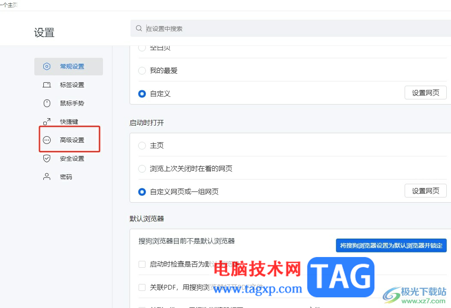
Task: Click 将搜狗浏览器设置为默认浏览器并锁定 button
Action: [391, 245]
